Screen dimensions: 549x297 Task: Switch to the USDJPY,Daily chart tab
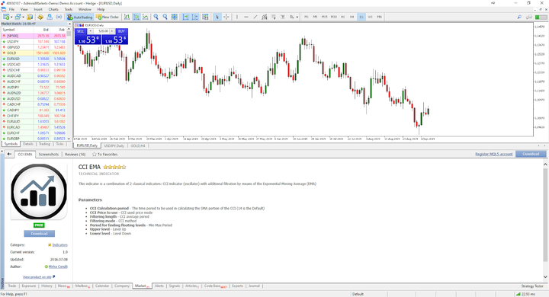pyautogui.click(x=114, y=145)
